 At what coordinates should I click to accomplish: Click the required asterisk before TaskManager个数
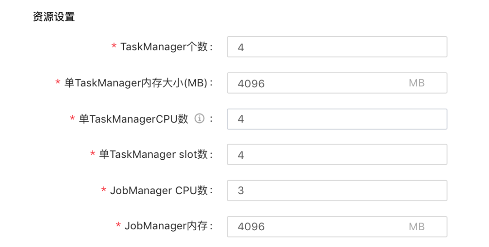pos(114,47)
